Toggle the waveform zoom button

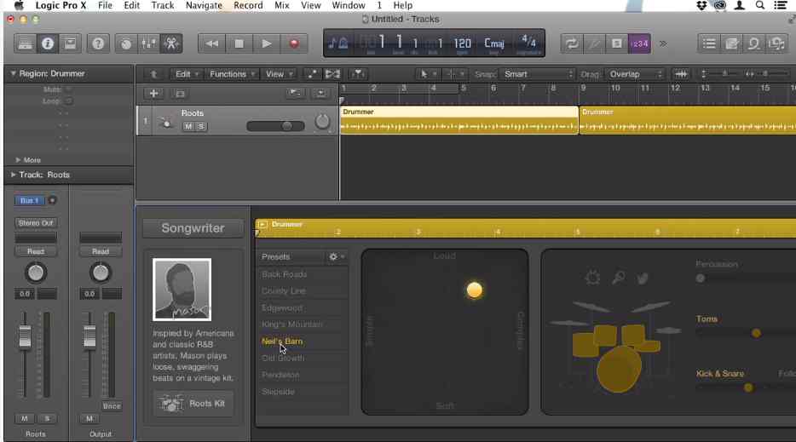tap(681, 74)
